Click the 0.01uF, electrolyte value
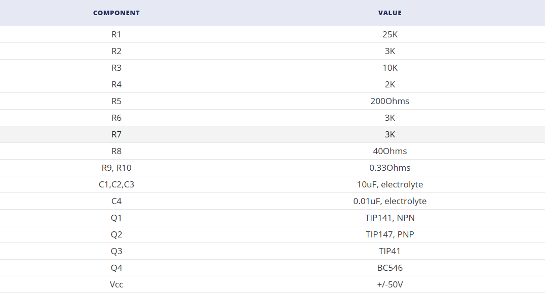Screen dimensions: 545x294 [390, 201]
